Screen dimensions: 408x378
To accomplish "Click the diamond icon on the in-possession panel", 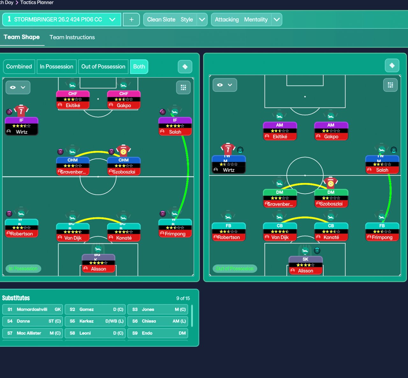I will click(185, 67).
